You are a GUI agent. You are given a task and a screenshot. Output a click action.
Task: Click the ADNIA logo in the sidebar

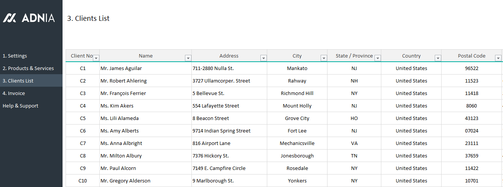29,18
